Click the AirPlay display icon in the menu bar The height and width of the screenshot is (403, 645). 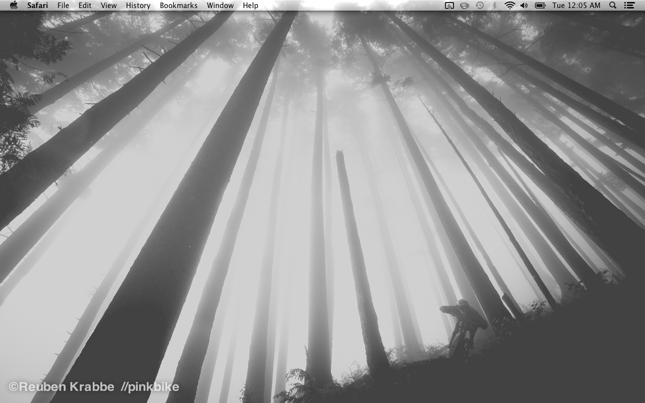(449, 6)
